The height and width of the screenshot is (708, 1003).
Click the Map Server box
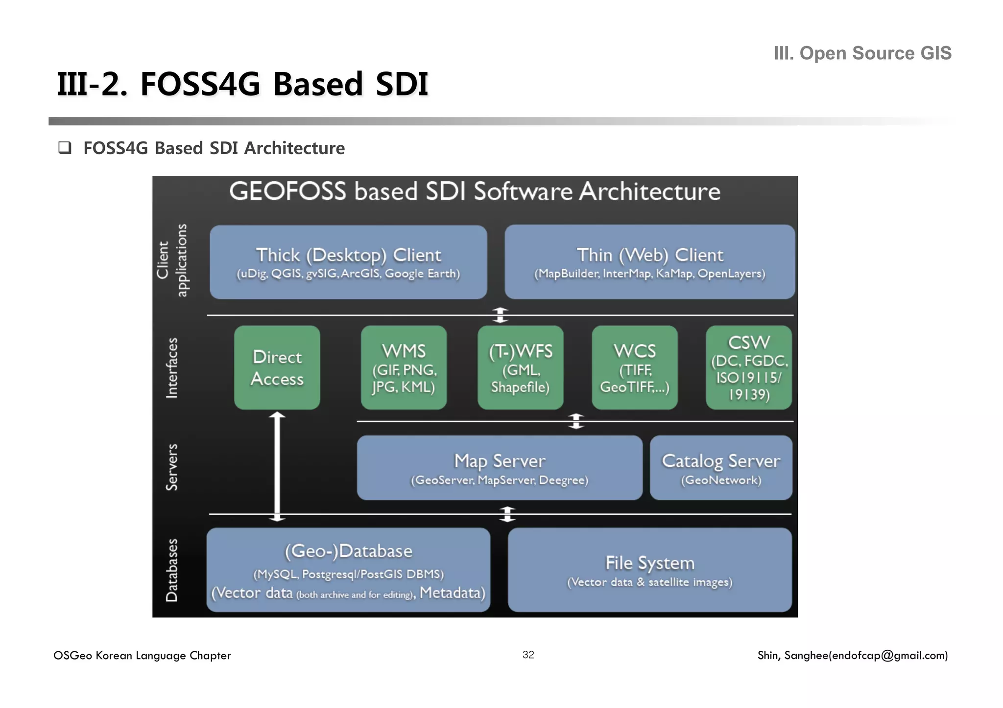pyautogui.click(x=500, y=468)
